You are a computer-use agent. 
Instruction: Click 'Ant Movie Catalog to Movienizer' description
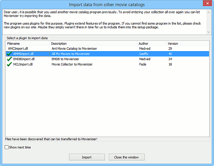pyautogui.click(x=74, y=49)
